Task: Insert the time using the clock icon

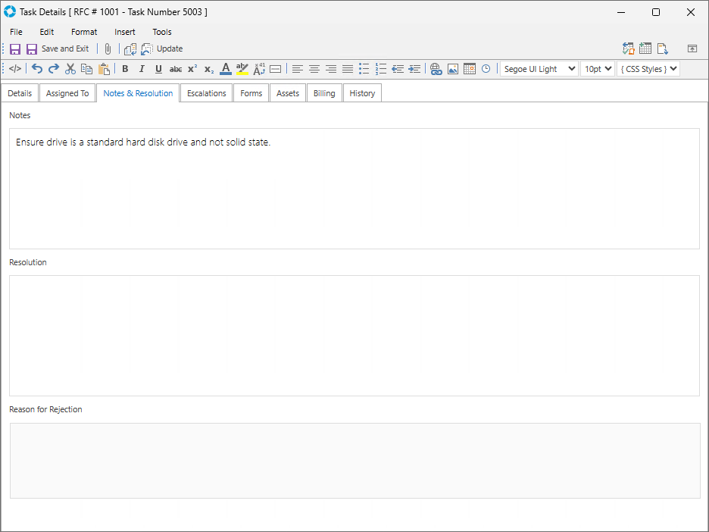Action: click(486, 69)
